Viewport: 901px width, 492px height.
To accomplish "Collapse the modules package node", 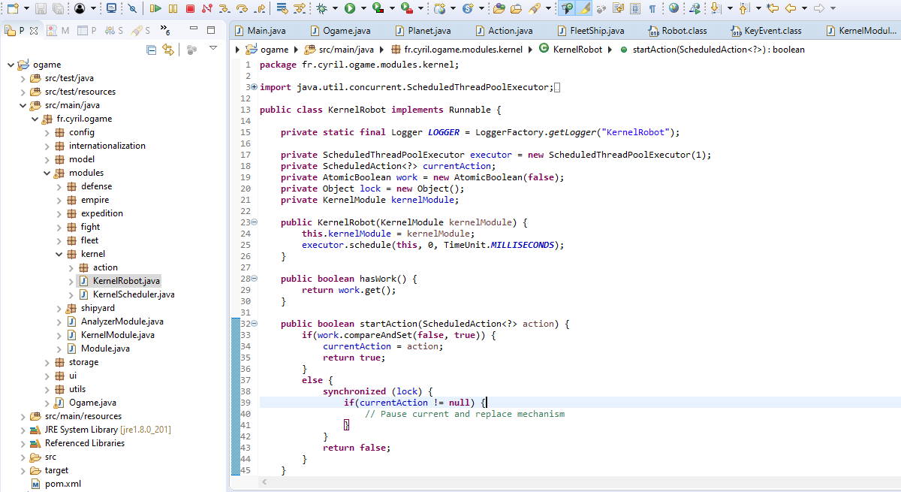I will [47, 173].
